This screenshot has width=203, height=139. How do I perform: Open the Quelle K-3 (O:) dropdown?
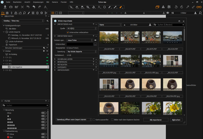pyautogui.click(x=82, y=28)
